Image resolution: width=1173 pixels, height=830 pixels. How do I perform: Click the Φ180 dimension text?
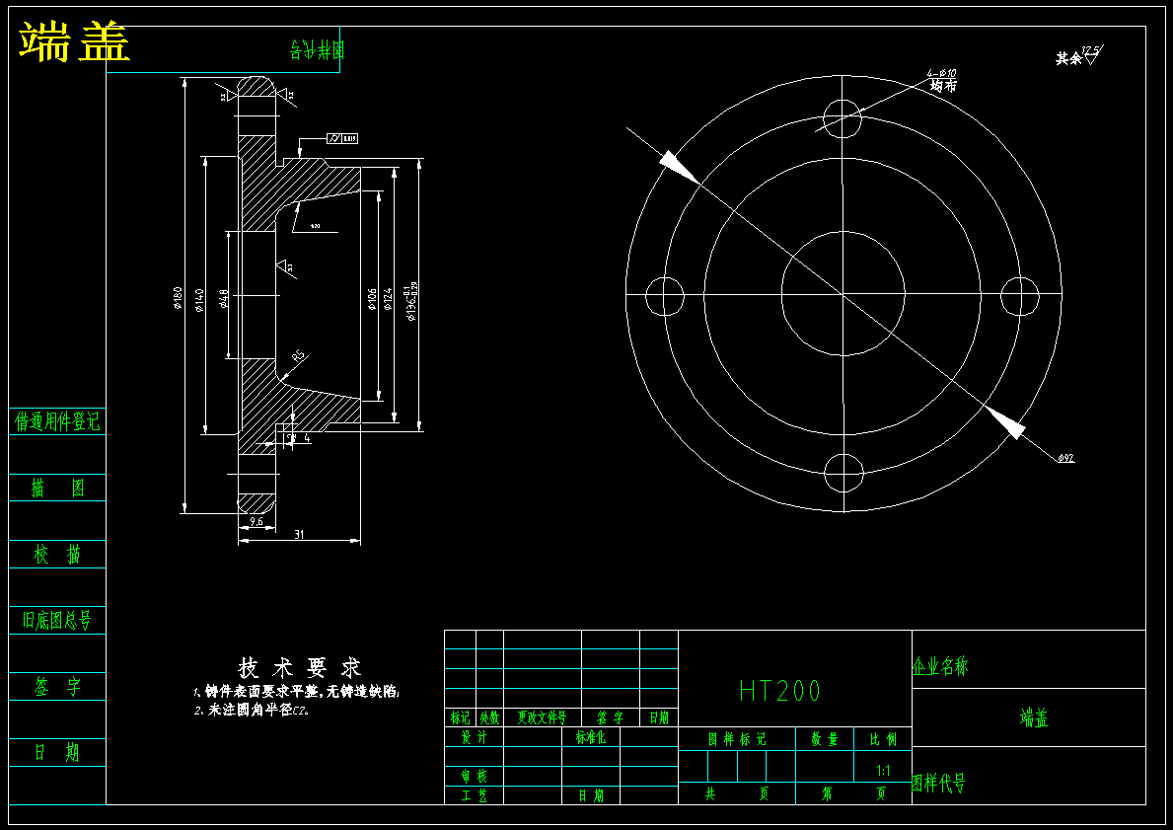178,297
